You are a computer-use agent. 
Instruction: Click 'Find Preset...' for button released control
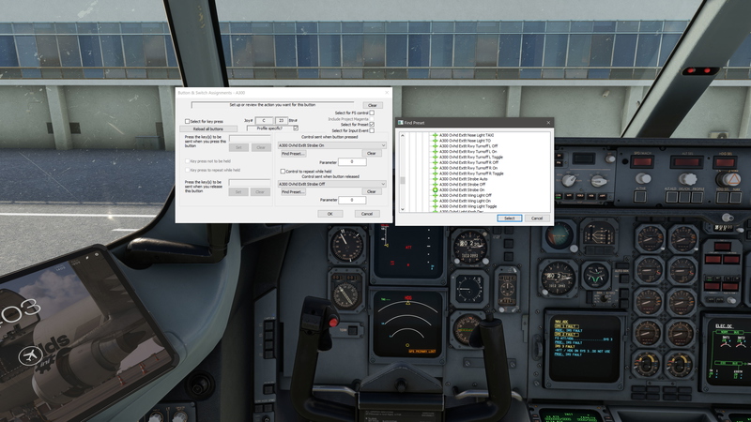coord(293,192)
